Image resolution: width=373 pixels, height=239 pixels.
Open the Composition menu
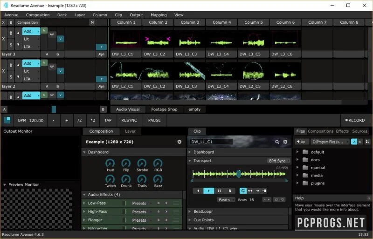38,15
